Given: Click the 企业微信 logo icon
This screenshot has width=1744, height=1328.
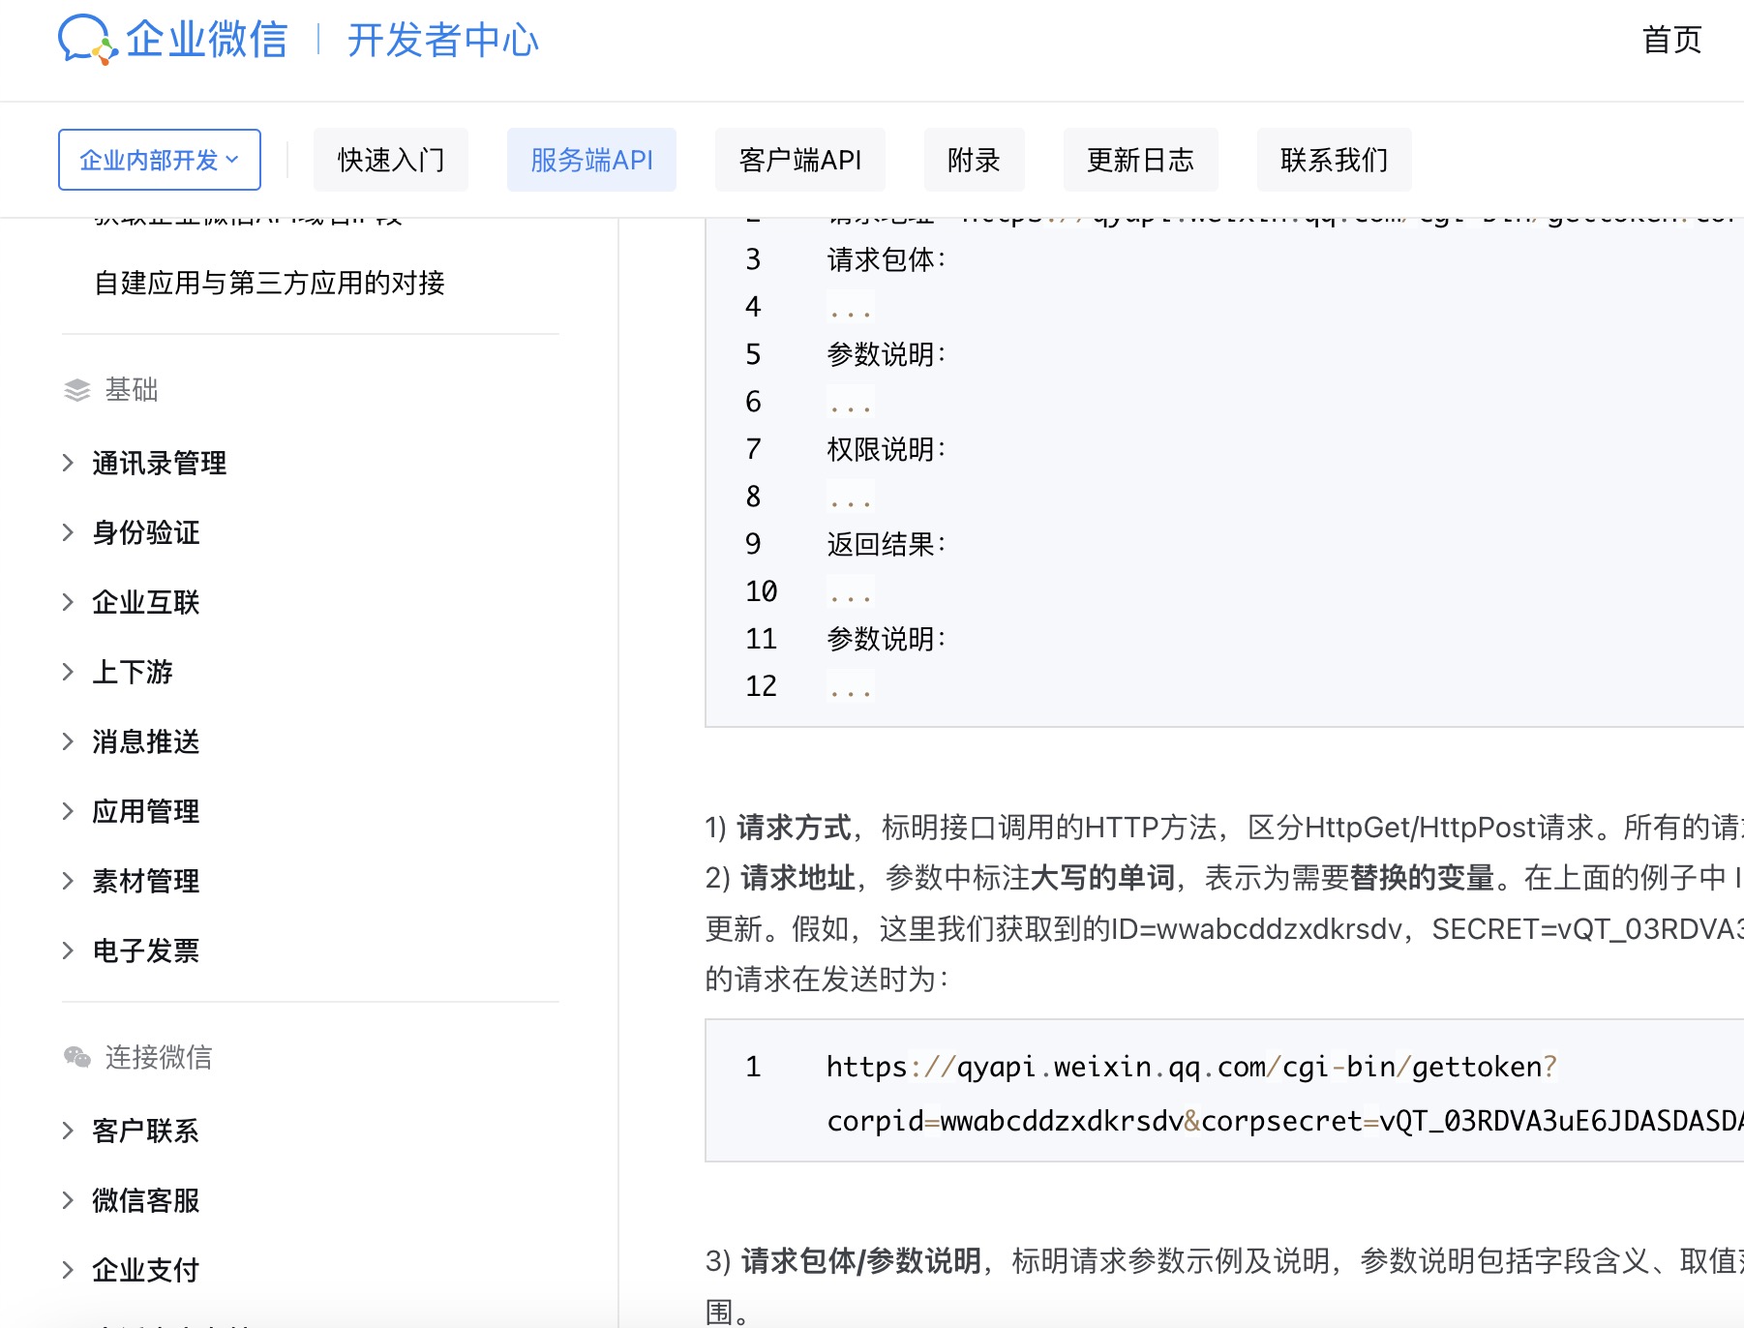Looking at the screenshot, I should (x=87, y=40).
